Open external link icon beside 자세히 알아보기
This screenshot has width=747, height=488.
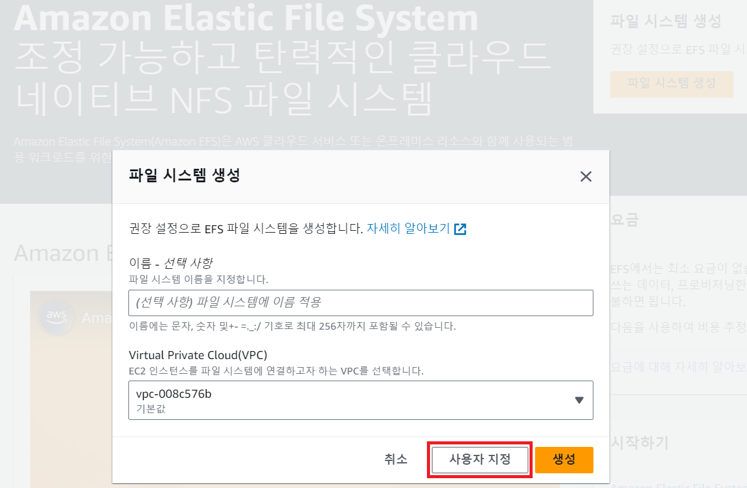point(460,230)
